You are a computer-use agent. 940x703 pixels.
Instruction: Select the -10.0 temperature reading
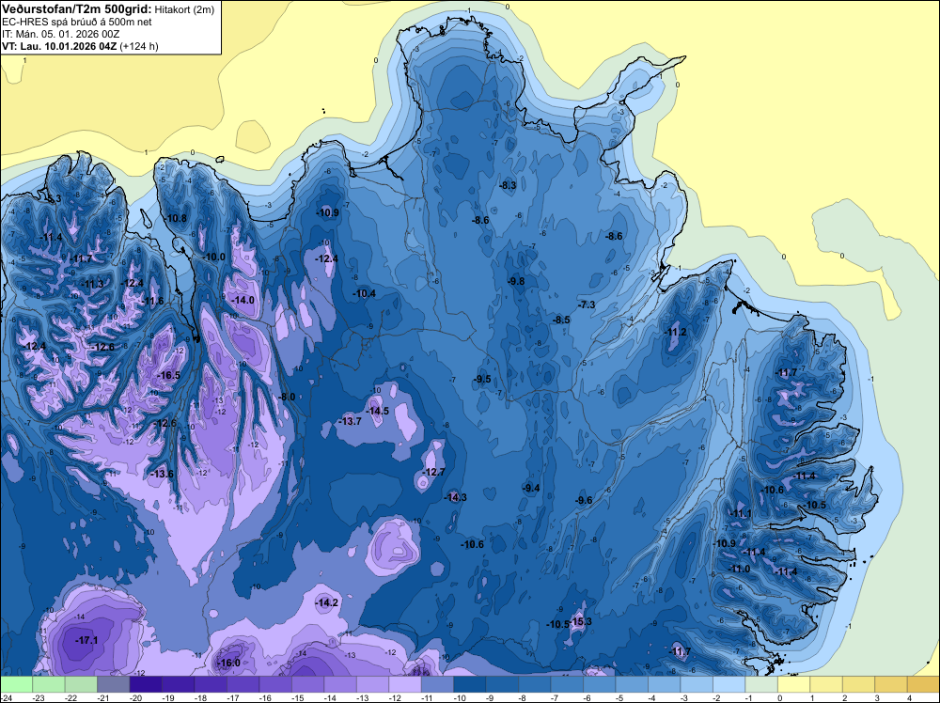tap(213, 258)
